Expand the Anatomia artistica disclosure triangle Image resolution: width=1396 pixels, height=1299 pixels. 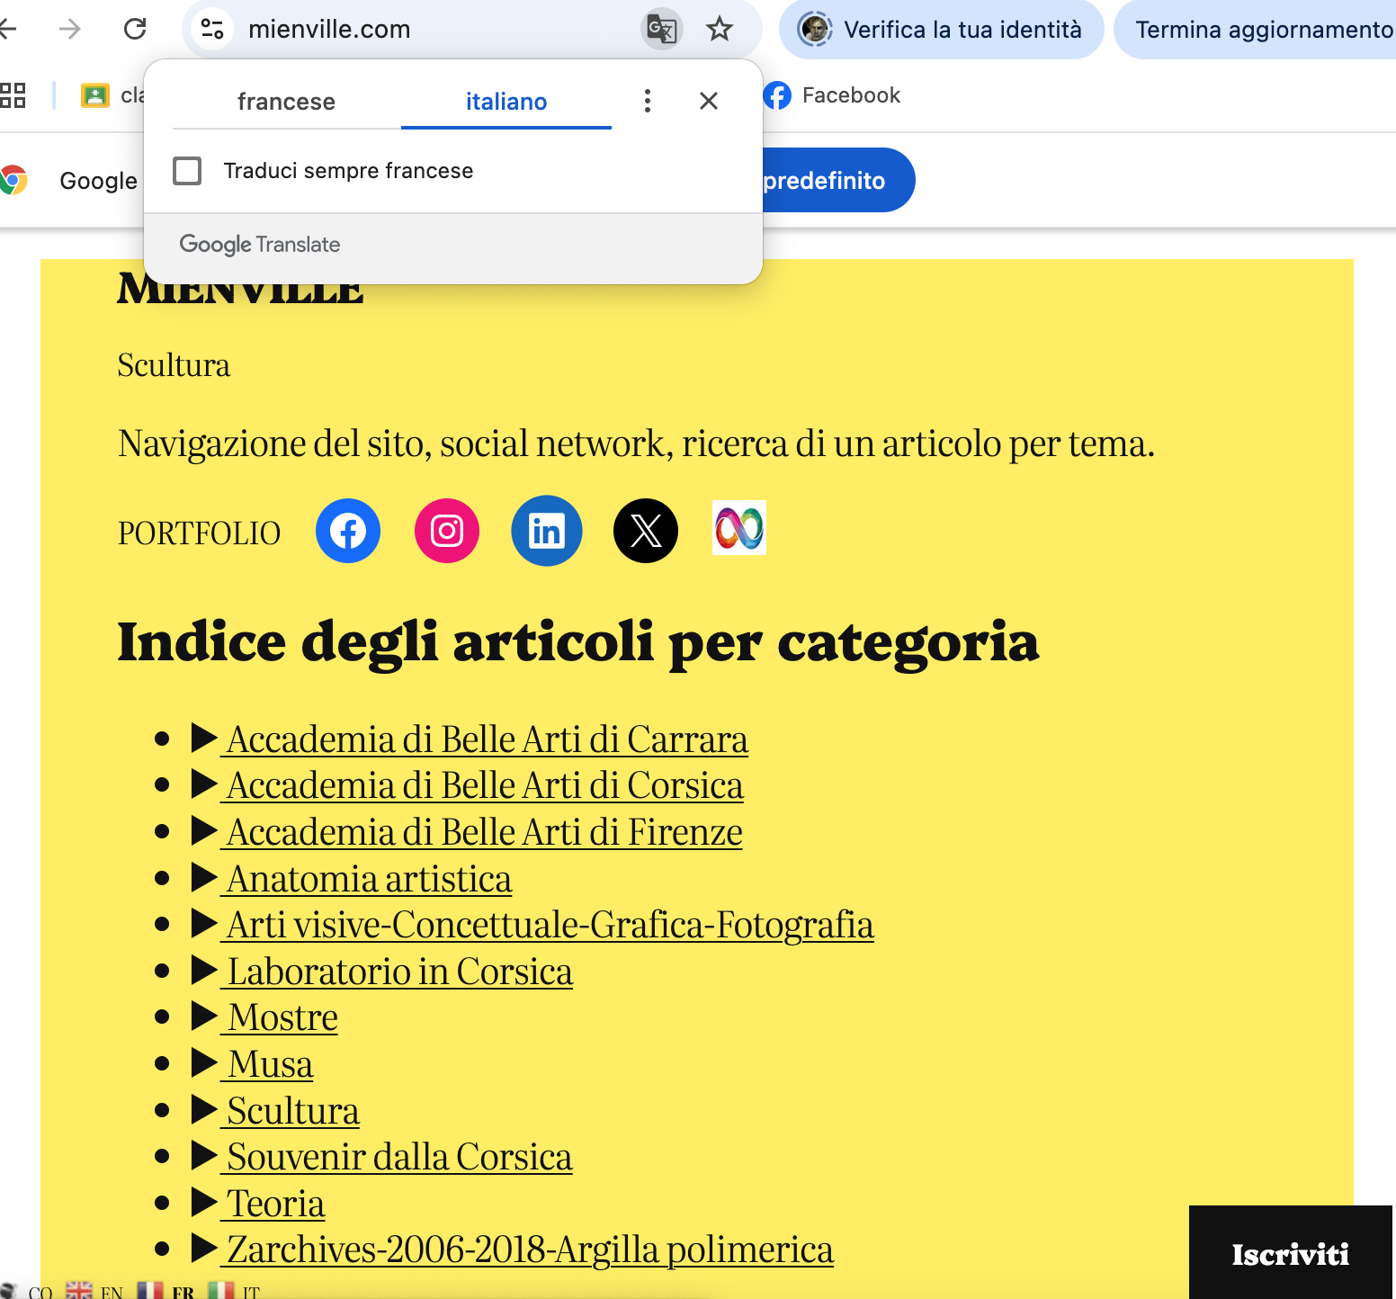[x=204, y=878]
